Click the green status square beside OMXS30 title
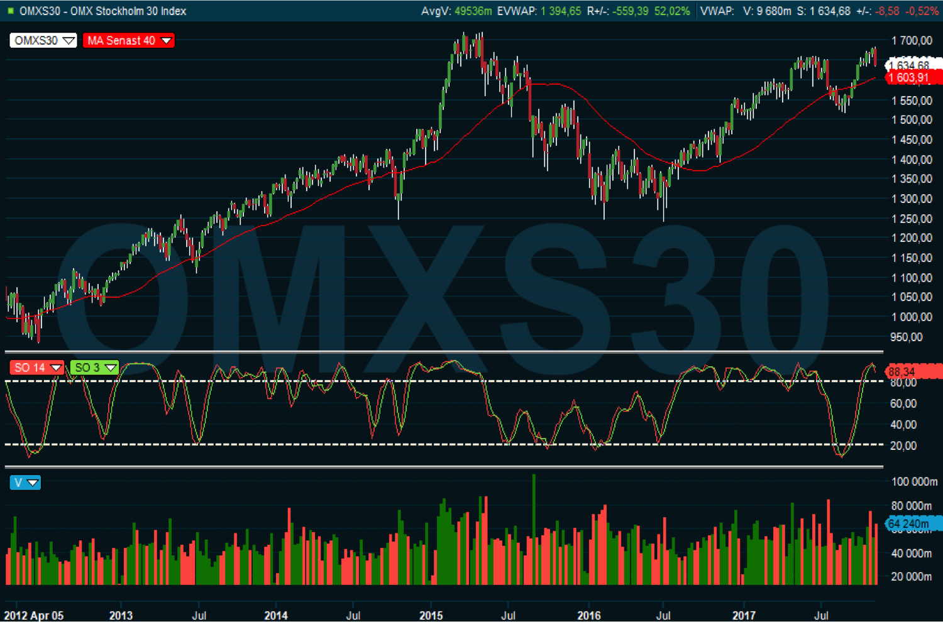This screenshot has width=943, height=622. point(10,11)
